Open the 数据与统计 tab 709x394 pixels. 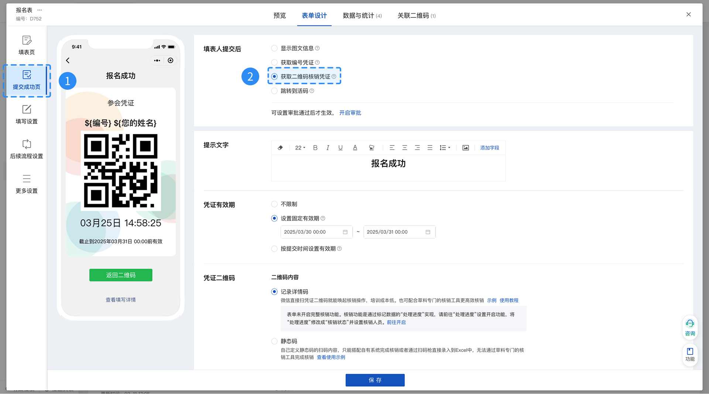(x=362, y=16)
